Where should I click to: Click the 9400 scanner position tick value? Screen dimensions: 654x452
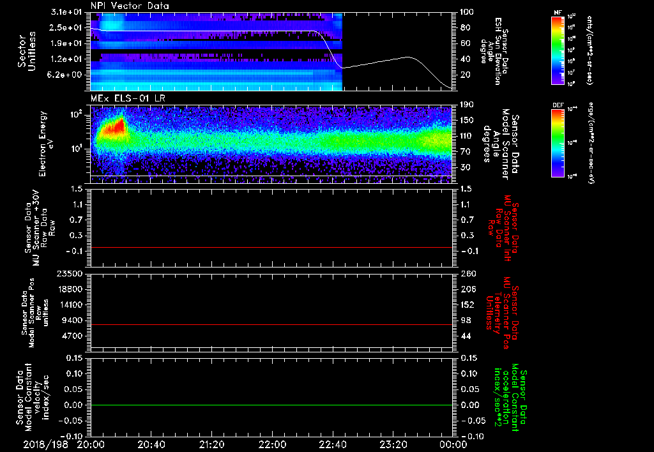[x=73, y=320]
